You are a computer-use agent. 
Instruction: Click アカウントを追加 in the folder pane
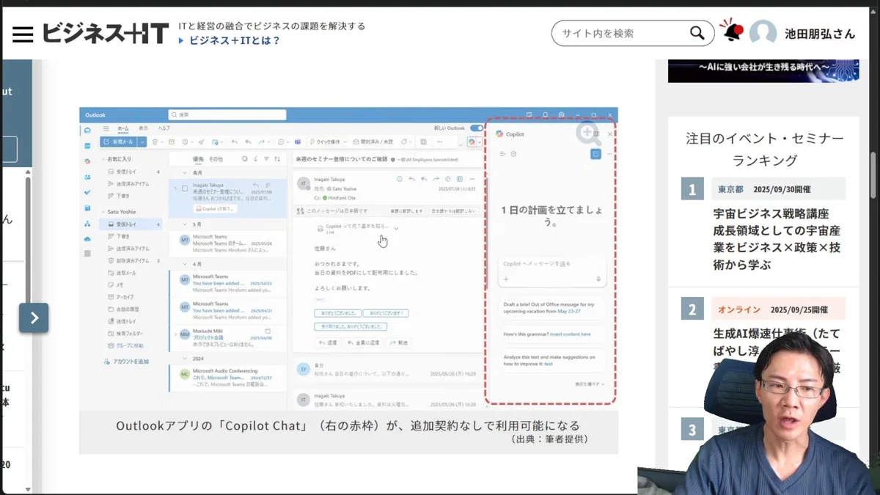point(127,362)
